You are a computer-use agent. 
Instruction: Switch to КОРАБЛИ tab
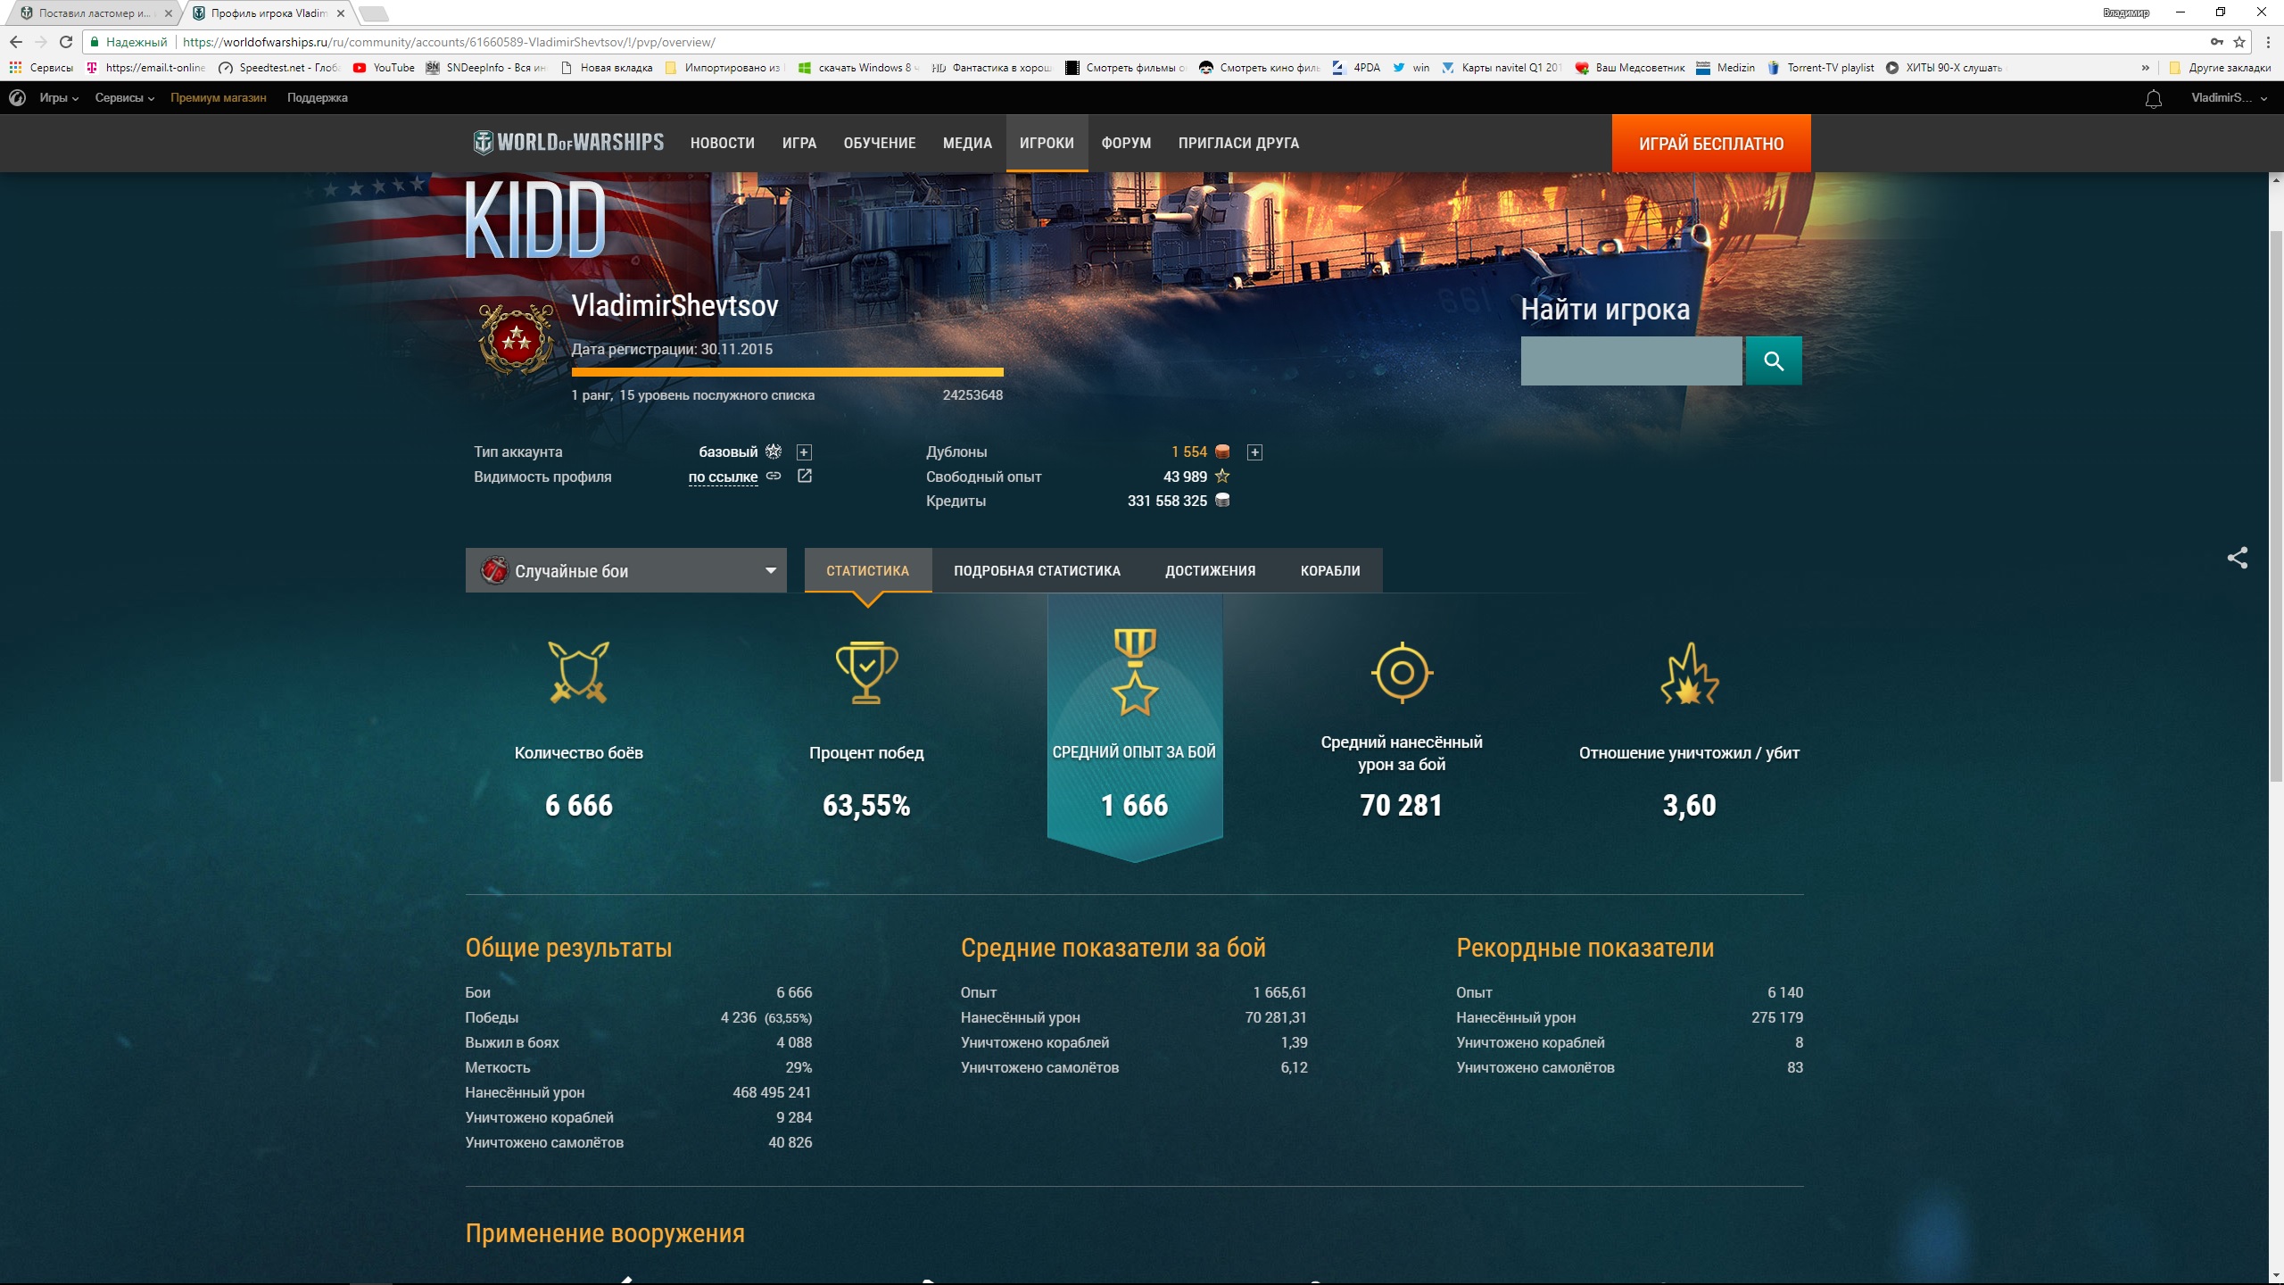point(1330,570)
